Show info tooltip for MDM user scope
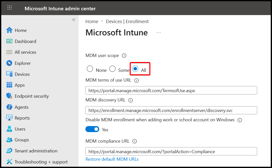 [x=124, y=56]
